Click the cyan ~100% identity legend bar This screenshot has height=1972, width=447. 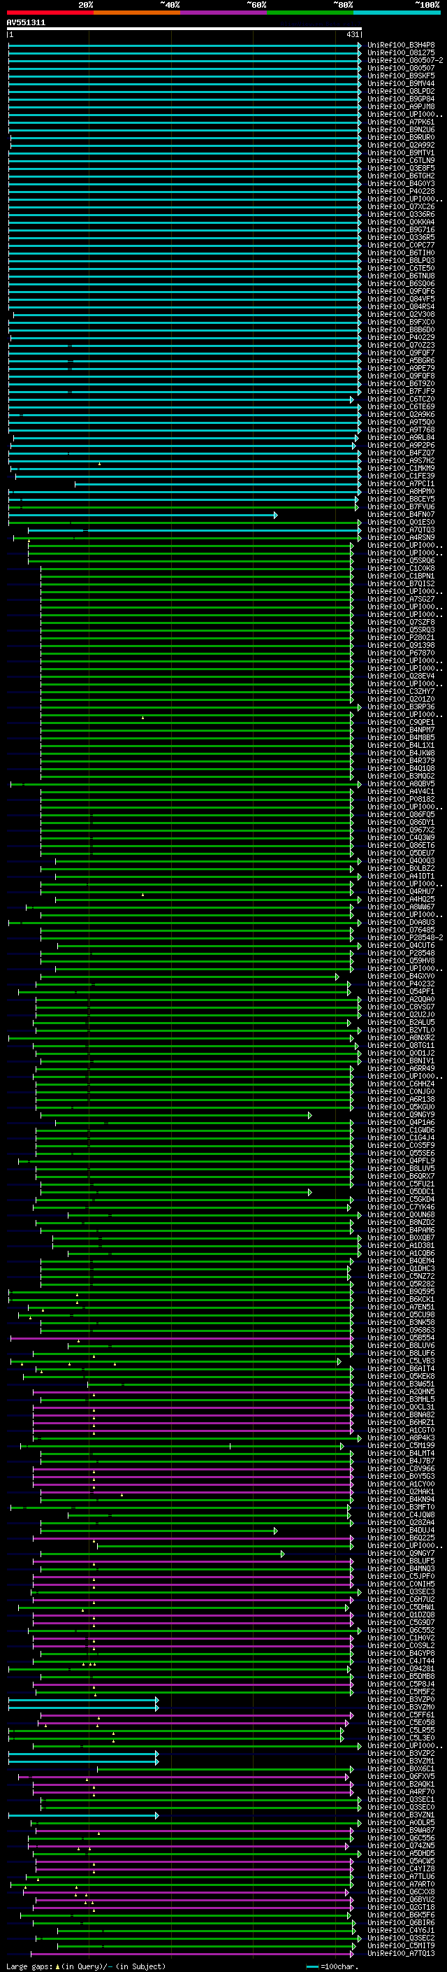click(397, 13)
